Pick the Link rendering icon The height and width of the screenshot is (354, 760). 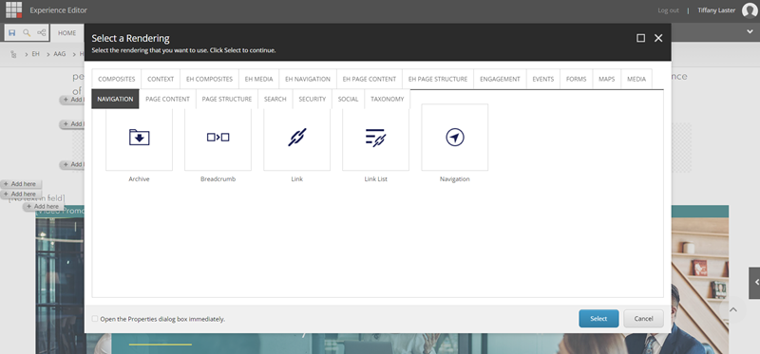pos(296,137)
